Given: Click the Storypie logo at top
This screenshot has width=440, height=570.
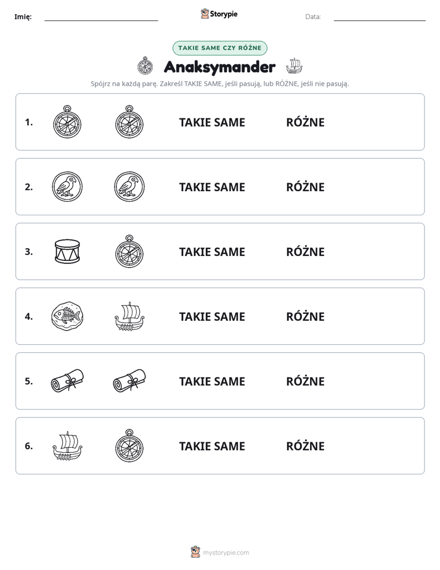Looking at the screenshot, I should point(219,14).
